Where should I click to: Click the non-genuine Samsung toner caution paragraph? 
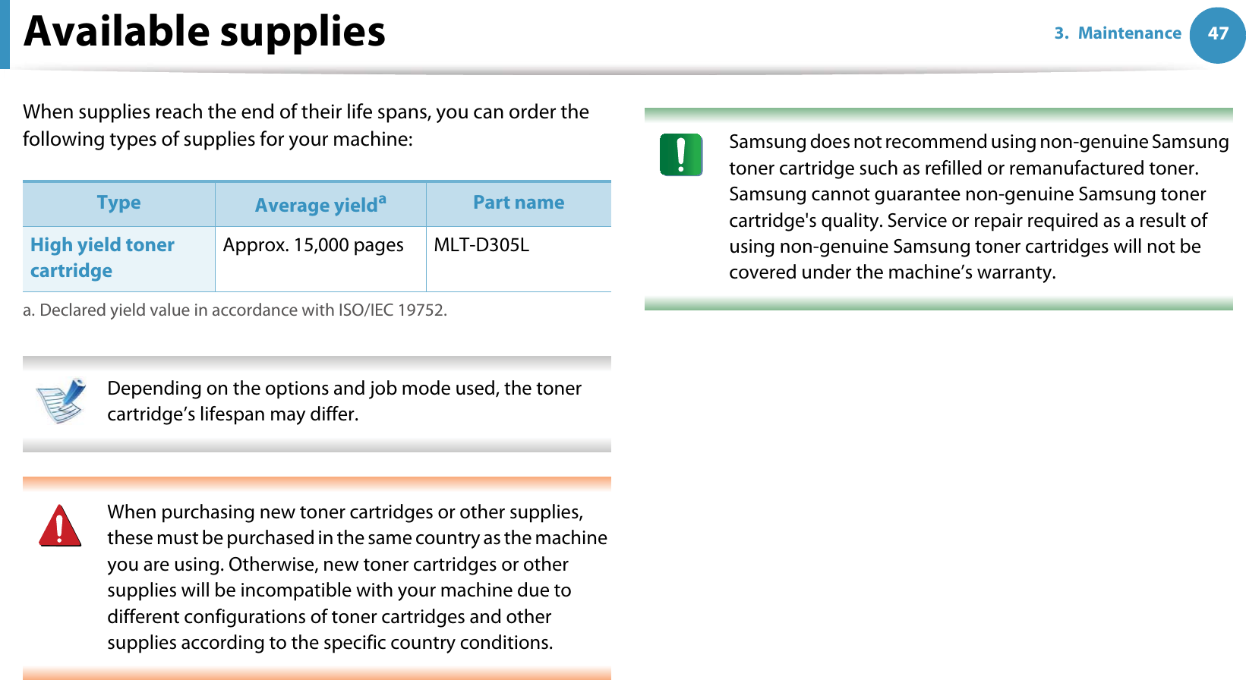click(x=978, y=206)
